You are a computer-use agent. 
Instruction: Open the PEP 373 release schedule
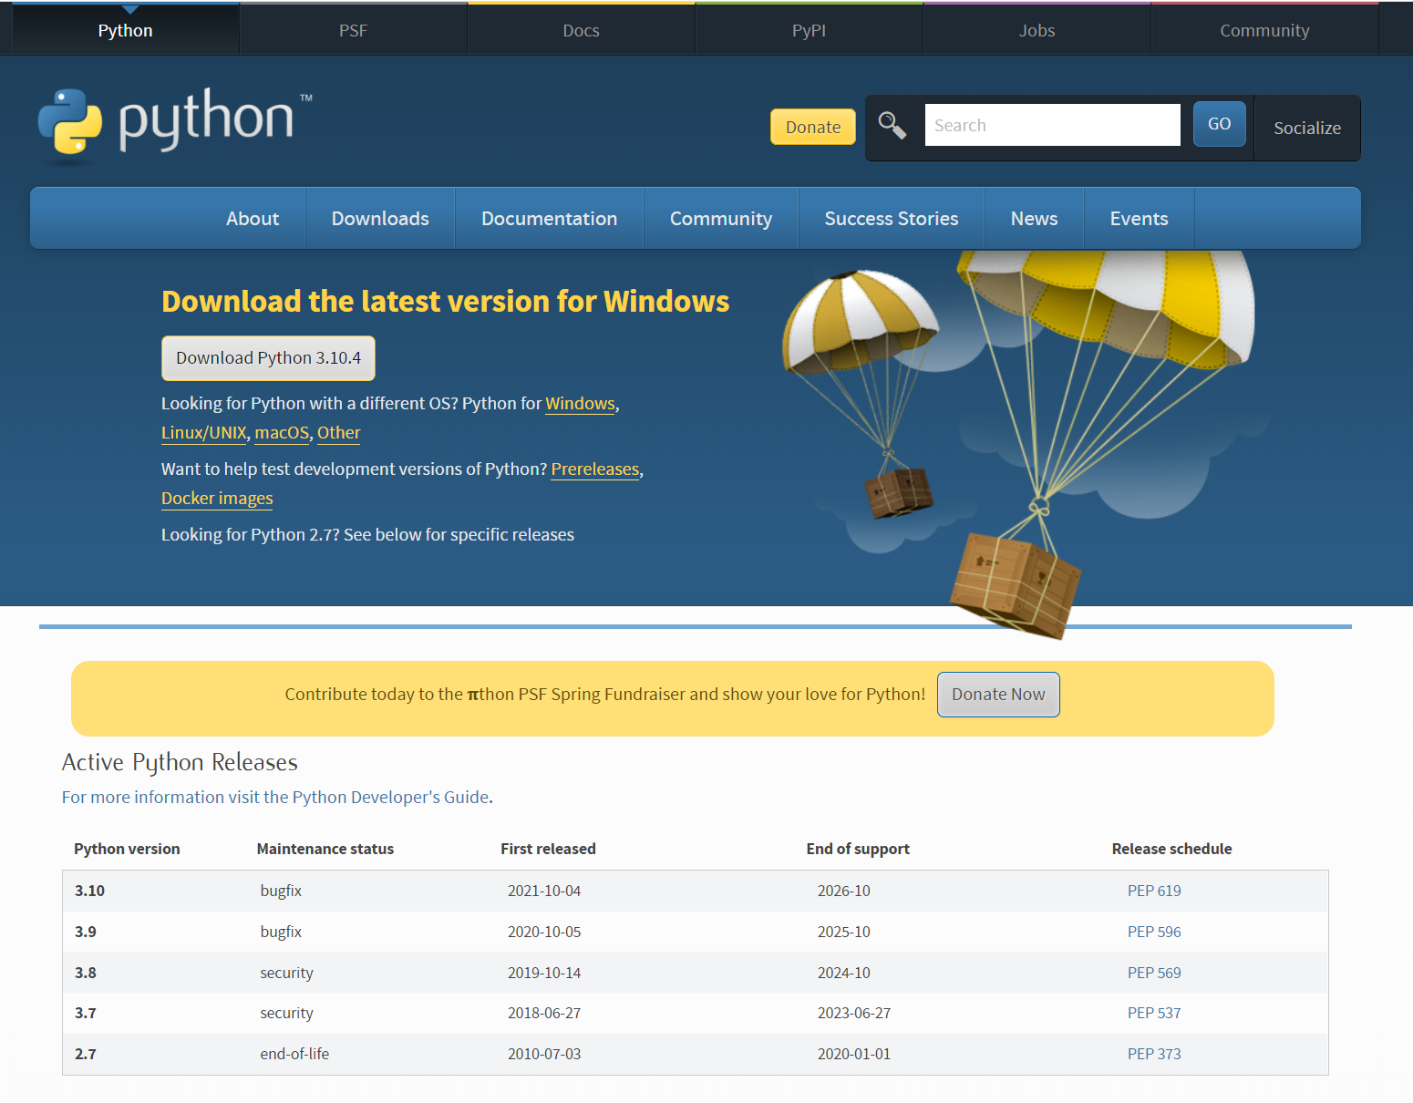pyautogui.click(x=1153, y=1054)
